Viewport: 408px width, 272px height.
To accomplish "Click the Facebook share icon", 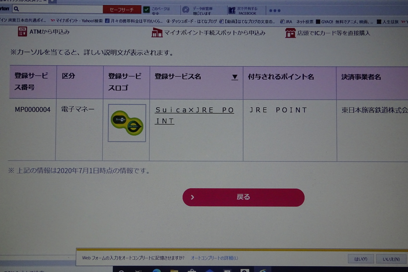I will click(x=232, y=10).
